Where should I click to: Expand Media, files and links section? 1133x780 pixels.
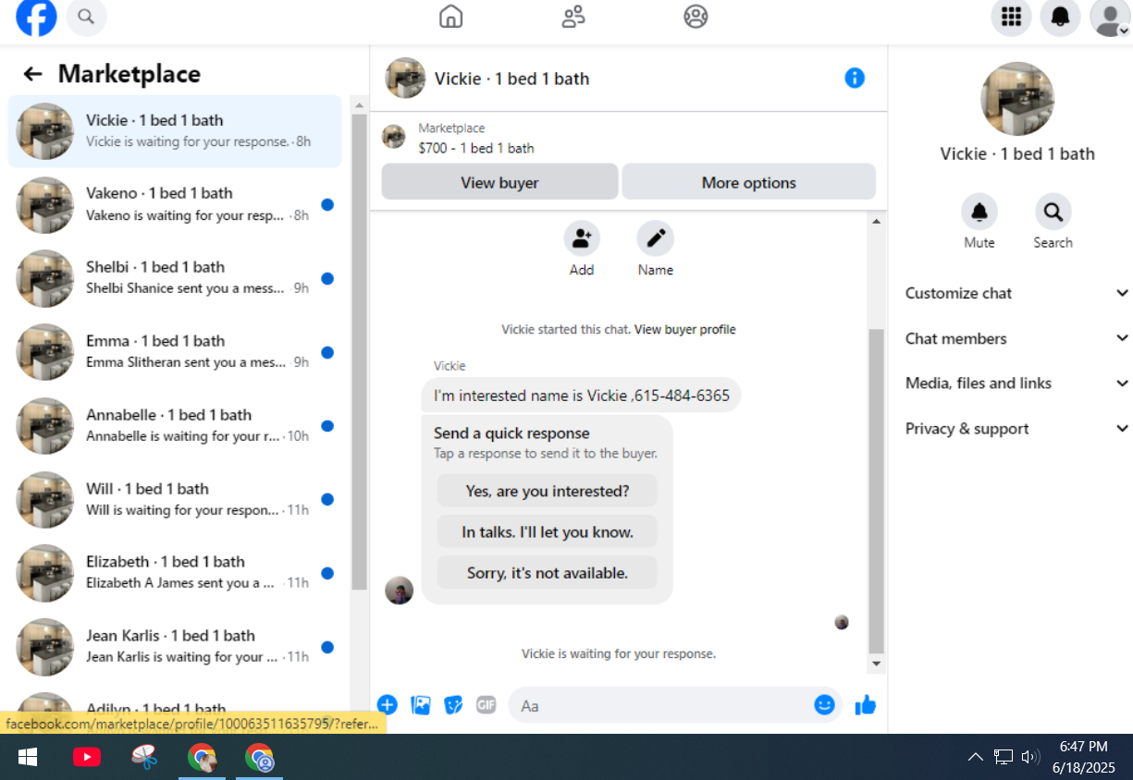click(1016, 383)
